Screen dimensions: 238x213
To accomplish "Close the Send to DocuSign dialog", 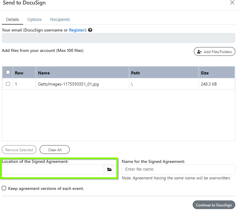I will click(232, 2).
